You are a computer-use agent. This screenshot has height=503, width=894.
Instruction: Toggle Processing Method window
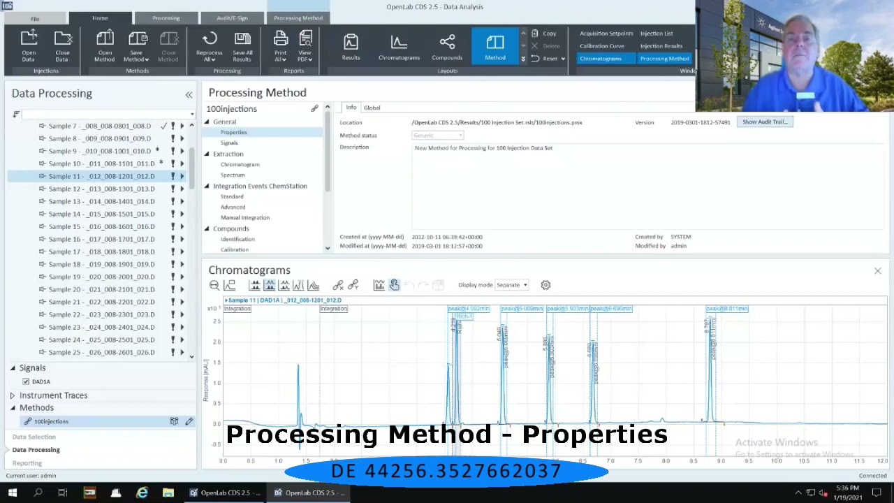coord(664,59)
